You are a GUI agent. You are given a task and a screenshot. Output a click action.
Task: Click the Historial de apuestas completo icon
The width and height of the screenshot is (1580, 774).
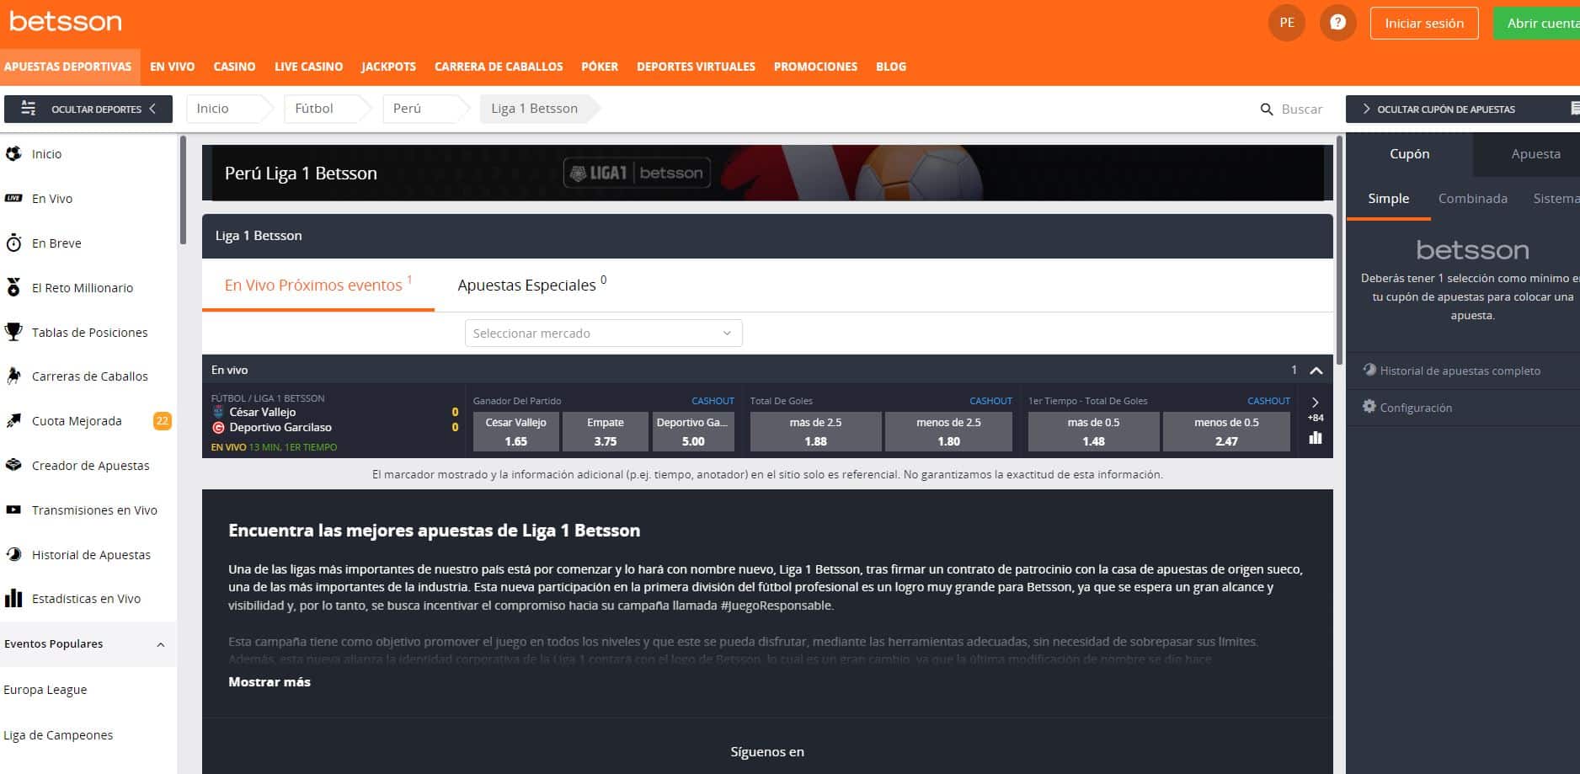pyautogui.click(x=1369, y=370)
